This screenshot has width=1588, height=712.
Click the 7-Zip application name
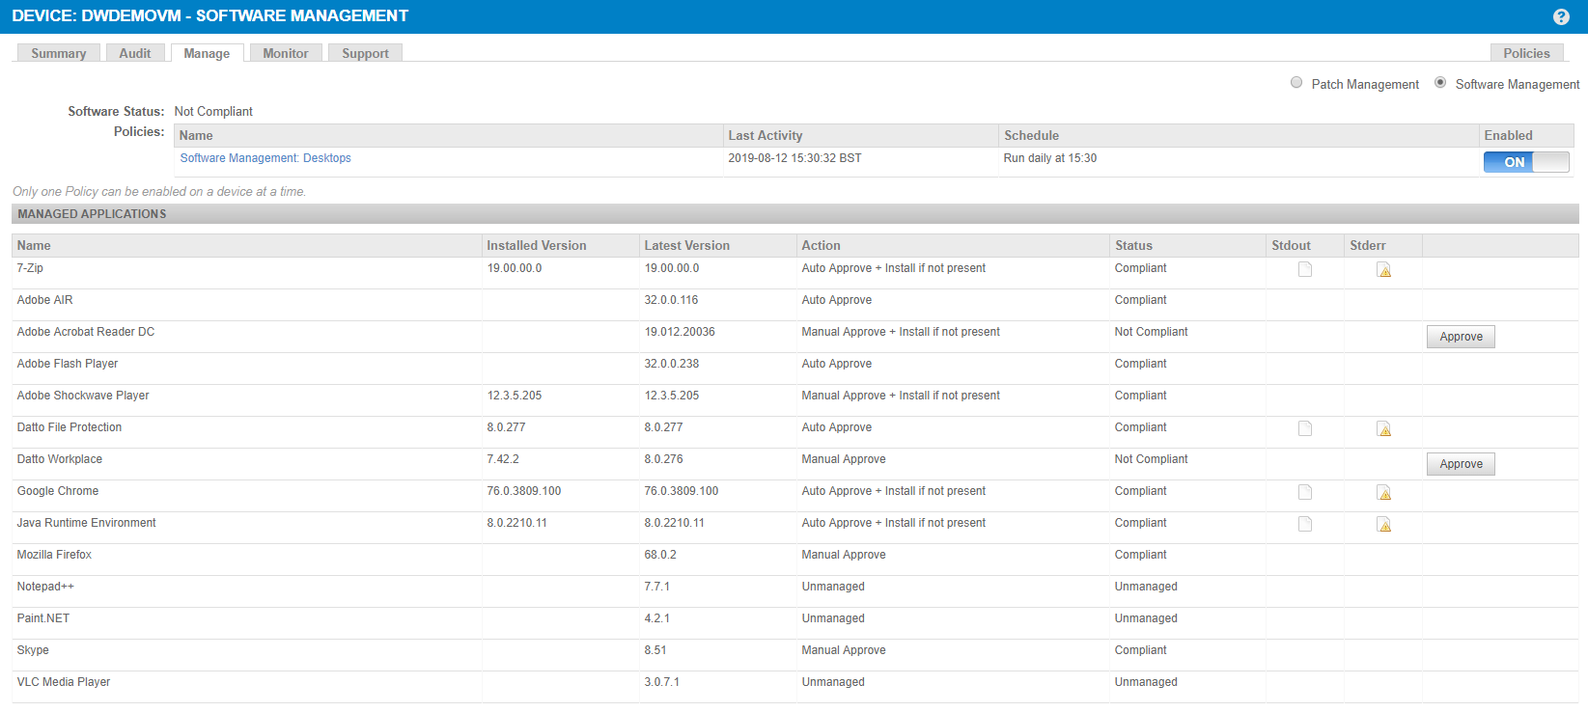tap(30, 268)
